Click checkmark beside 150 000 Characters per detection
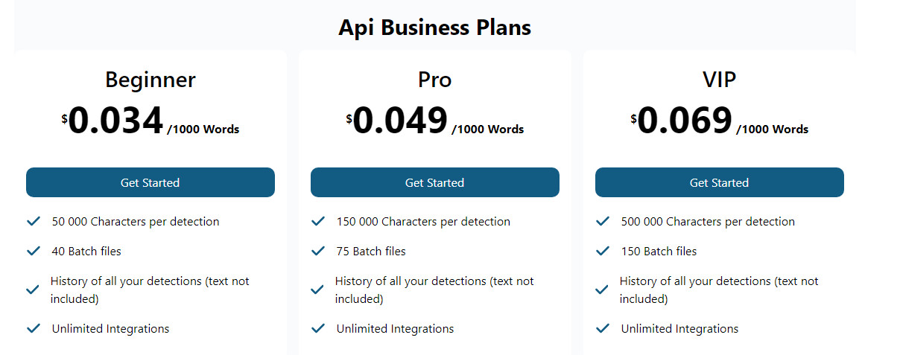Viewport: 900px width, 355px height. [x=317, y=221]
